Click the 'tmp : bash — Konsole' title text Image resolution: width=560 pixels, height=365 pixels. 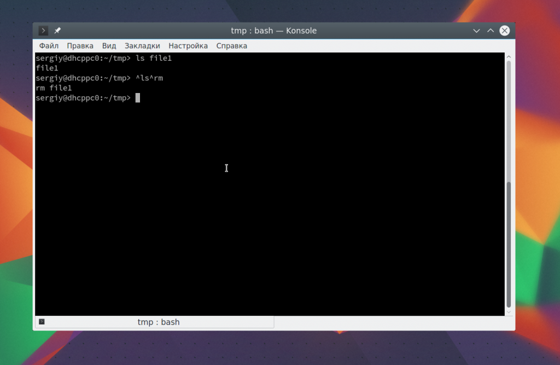coord(273,31)
